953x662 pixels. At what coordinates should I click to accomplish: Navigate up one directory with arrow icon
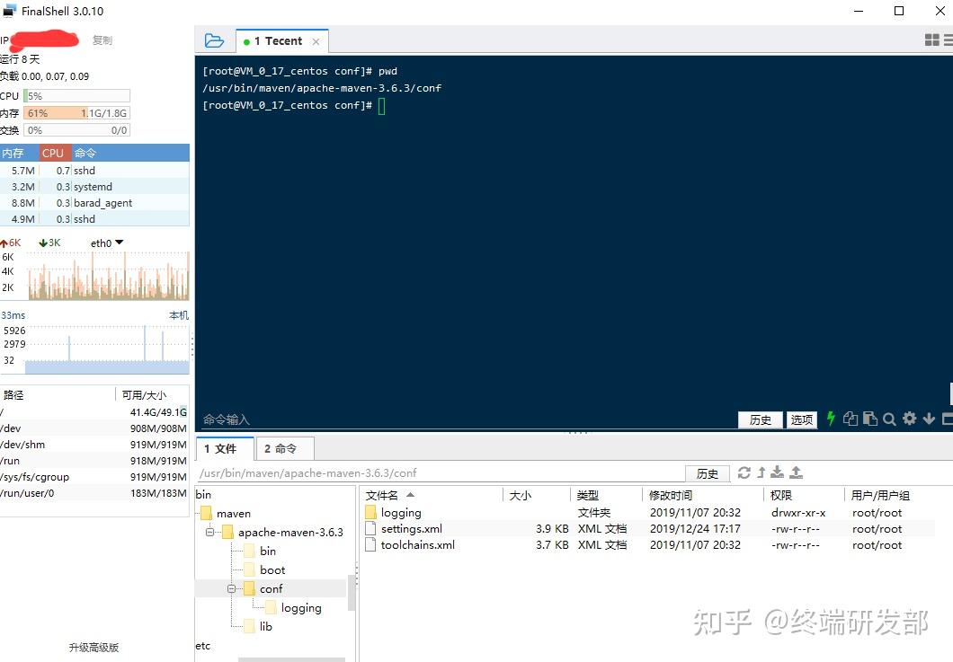click(761, 472)
